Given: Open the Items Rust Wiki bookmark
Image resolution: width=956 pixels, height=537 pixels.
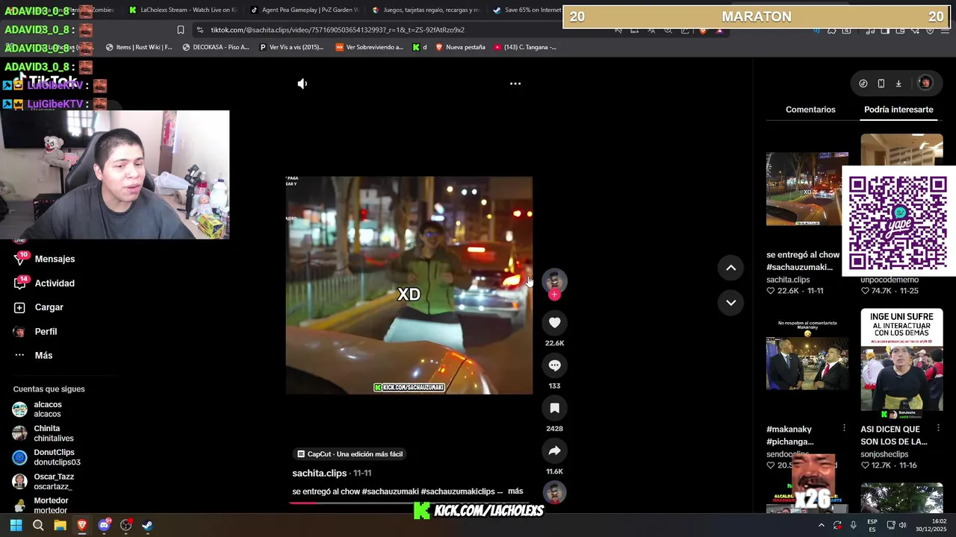Looking at the screenshot, I should point(139,47).
